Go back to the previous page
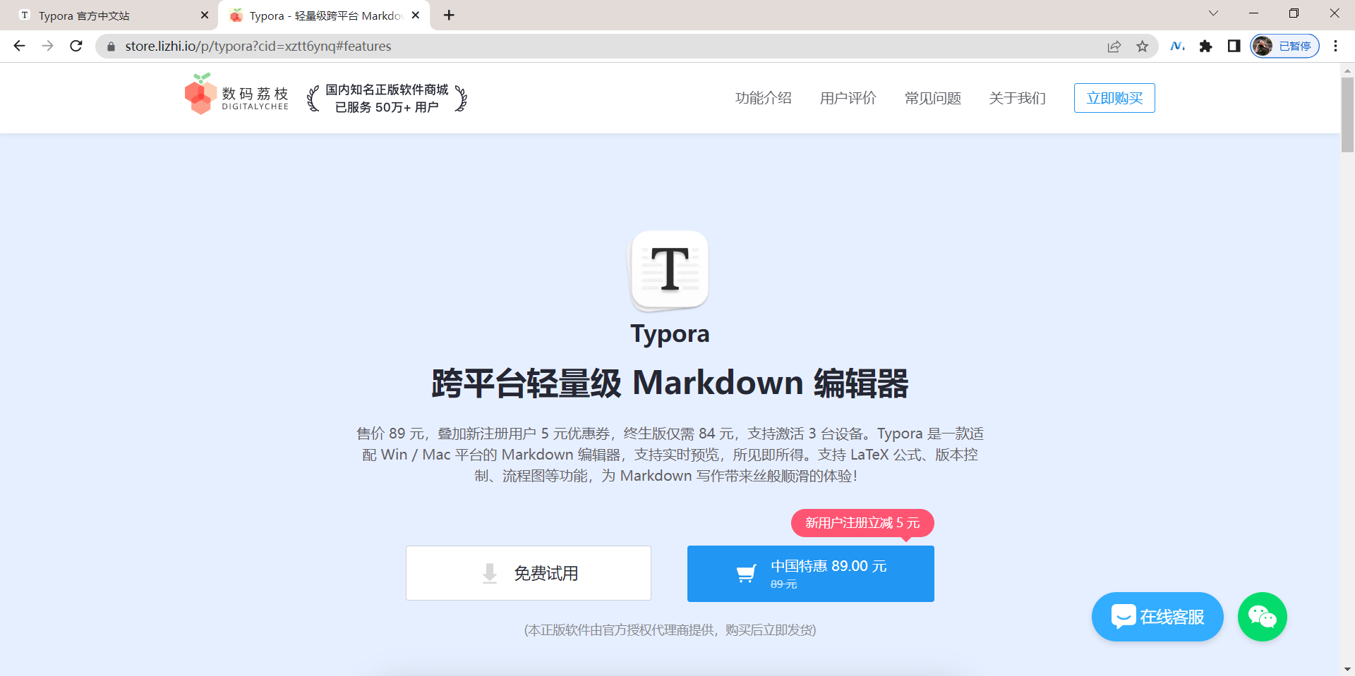The image size is (1355, 676). (19, 46)
